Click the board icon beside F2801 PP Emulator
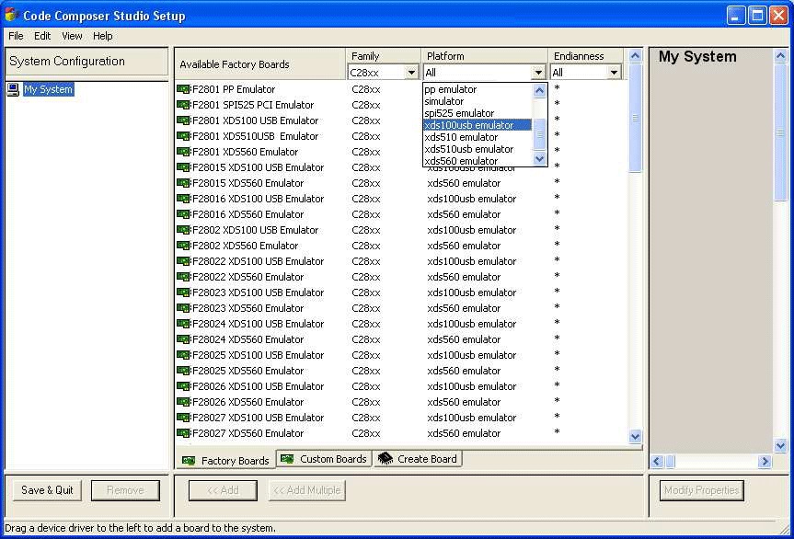This screenshot has width=794, height=539. point(183,89)
